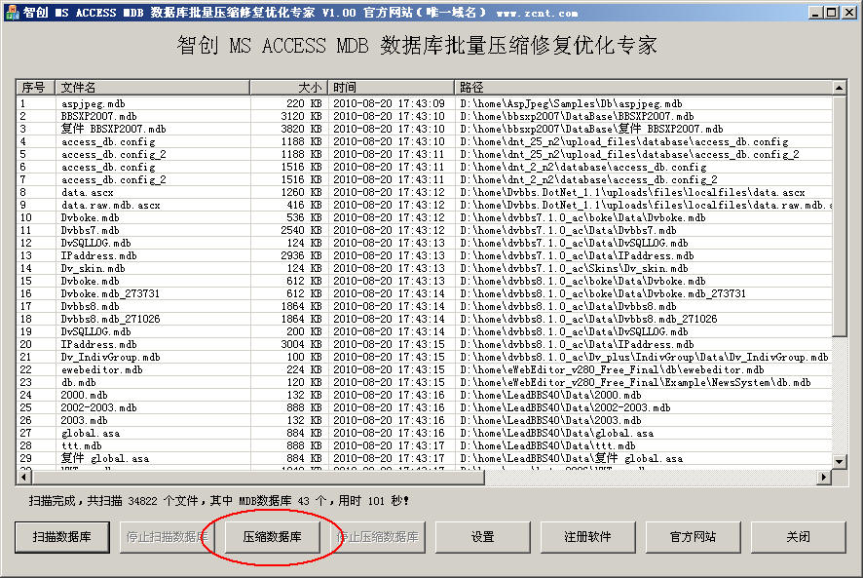Viewport: 863px width, 578px height.
Task: Open the 设置 settings button
Action: coord(483,537)
